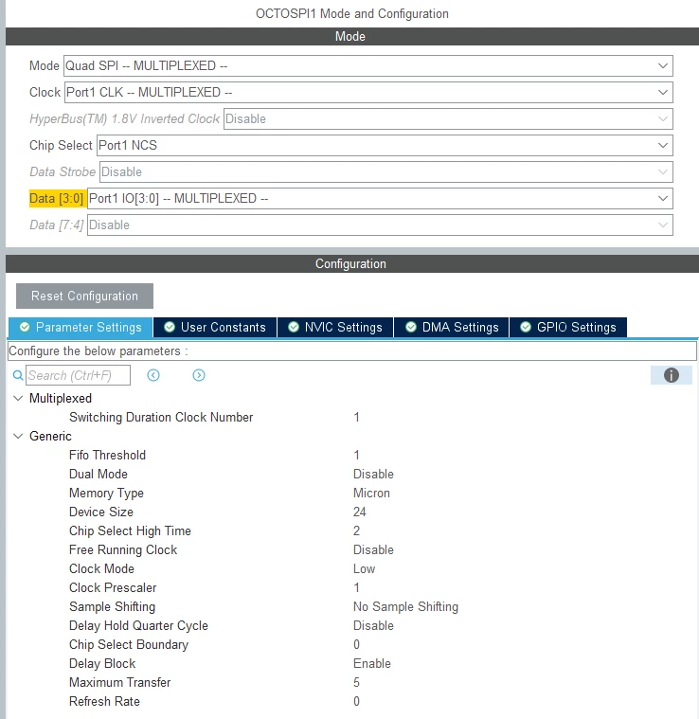Select Chip Select High Time parameter
Screen dimensions: 699x719
130,531
